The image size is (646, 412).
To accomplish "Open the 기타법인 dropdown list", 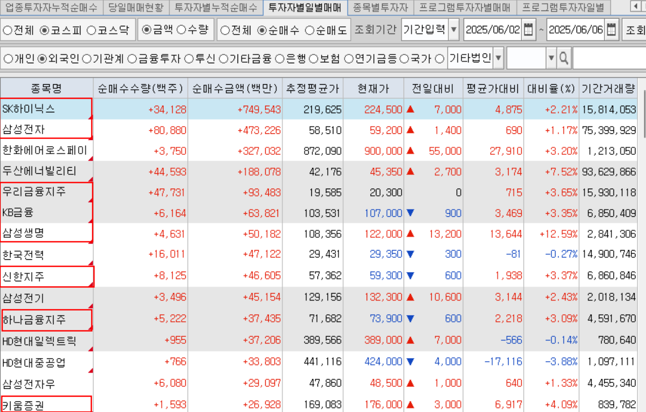I will point(498,58).
